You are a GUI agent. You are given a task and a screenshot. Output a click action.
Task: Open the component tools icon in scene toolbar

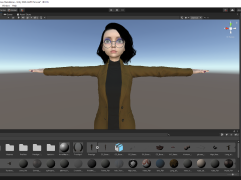click(182, 17)
